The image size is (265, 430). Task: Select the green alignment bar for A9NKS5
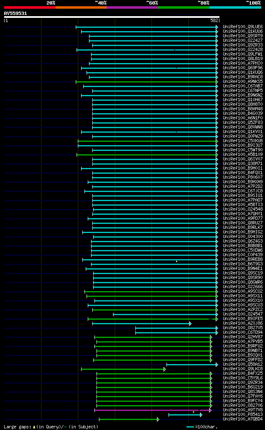pyautogui.click(x=146, y=82)
